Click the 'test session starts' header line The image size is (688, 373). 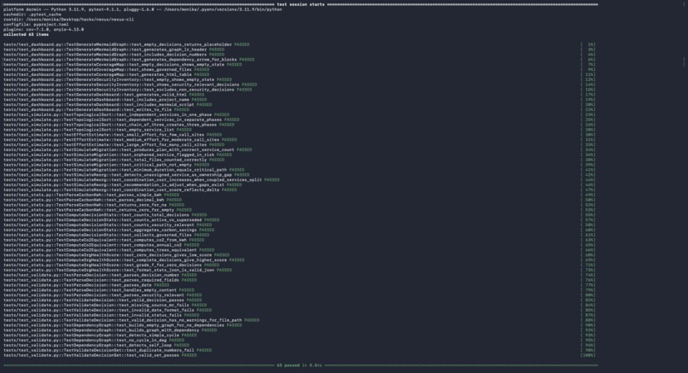(300, 4)
